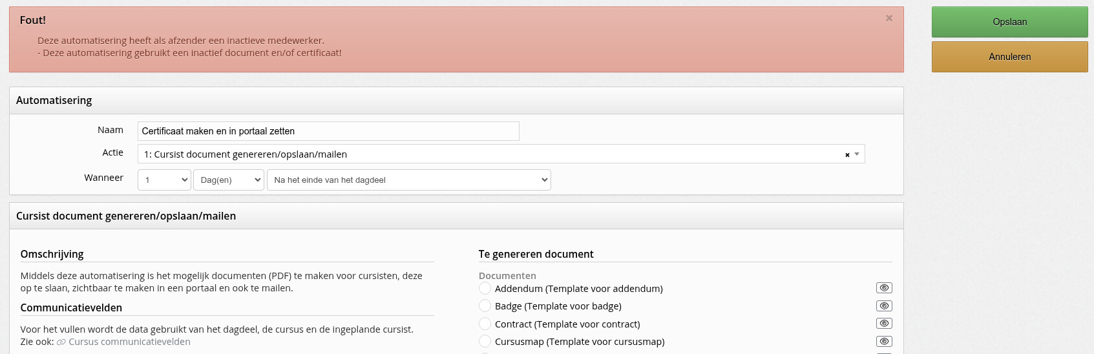This screenshot has height=354, width=1094.
Task: Click into the Naam input field
Action: pos(328,131)
